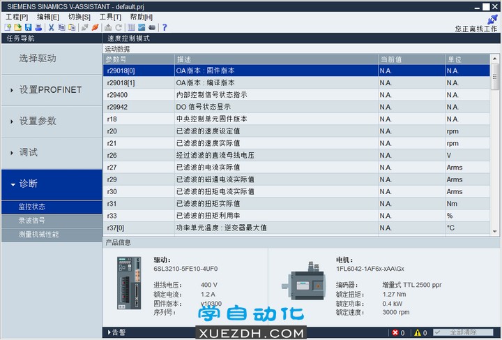Viewport: 502px width, 340px height.
Task: Select the r37[0] 功率单元温度 row
Action: (x=296, y=228)
